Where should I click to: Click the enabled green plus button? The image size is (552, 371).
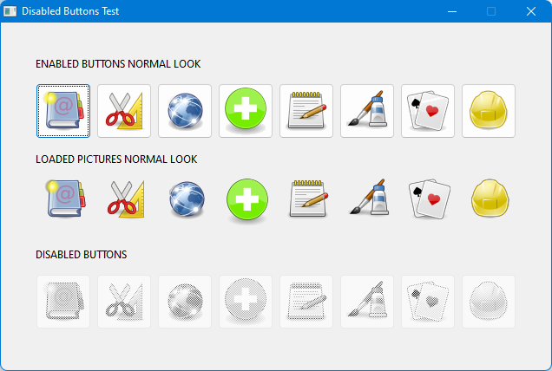(x=246, y=111)
